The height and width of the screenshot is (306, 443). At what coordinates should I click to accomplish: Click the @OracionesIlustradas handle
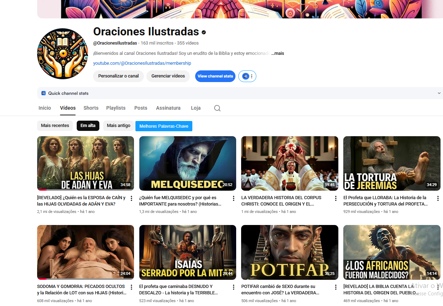click(115, 43)
